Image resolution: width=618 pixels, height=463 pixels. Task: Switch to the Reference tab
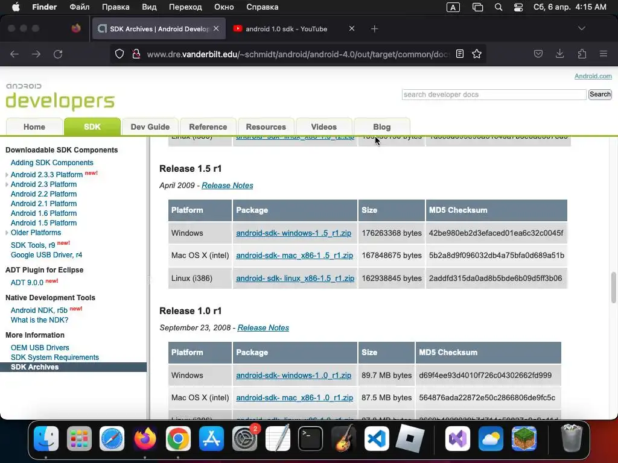coord(208,127)
